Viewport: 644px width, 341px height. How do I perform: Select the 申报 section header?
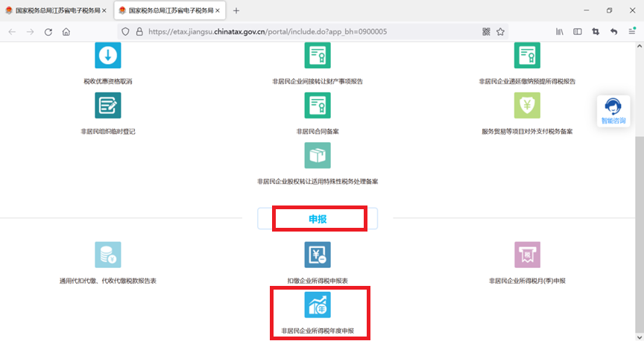[318, 219]
